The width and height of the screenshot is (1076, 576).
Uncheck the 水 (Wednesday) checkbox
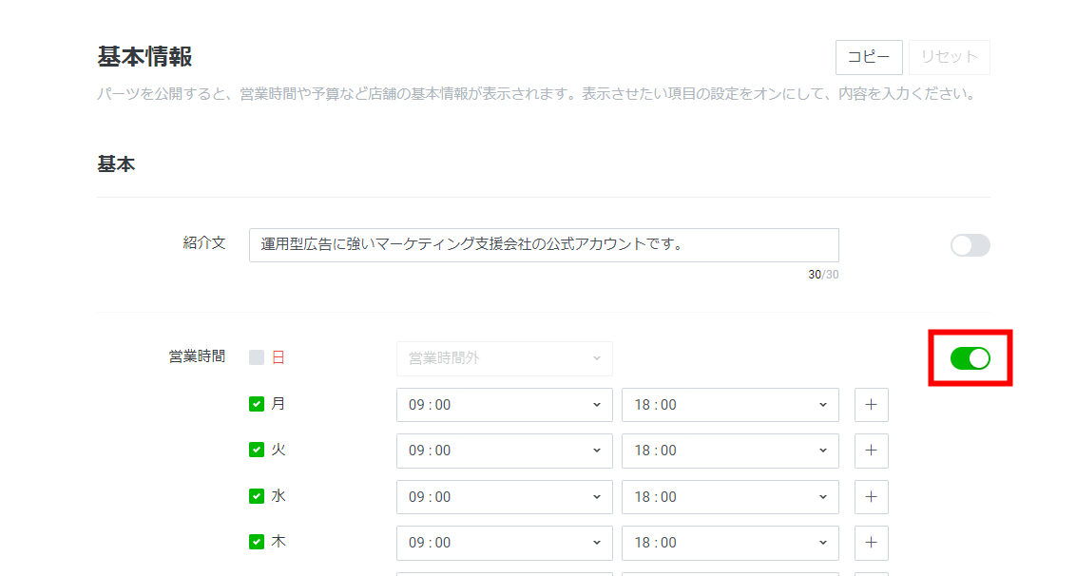click(x=257, y=495)
